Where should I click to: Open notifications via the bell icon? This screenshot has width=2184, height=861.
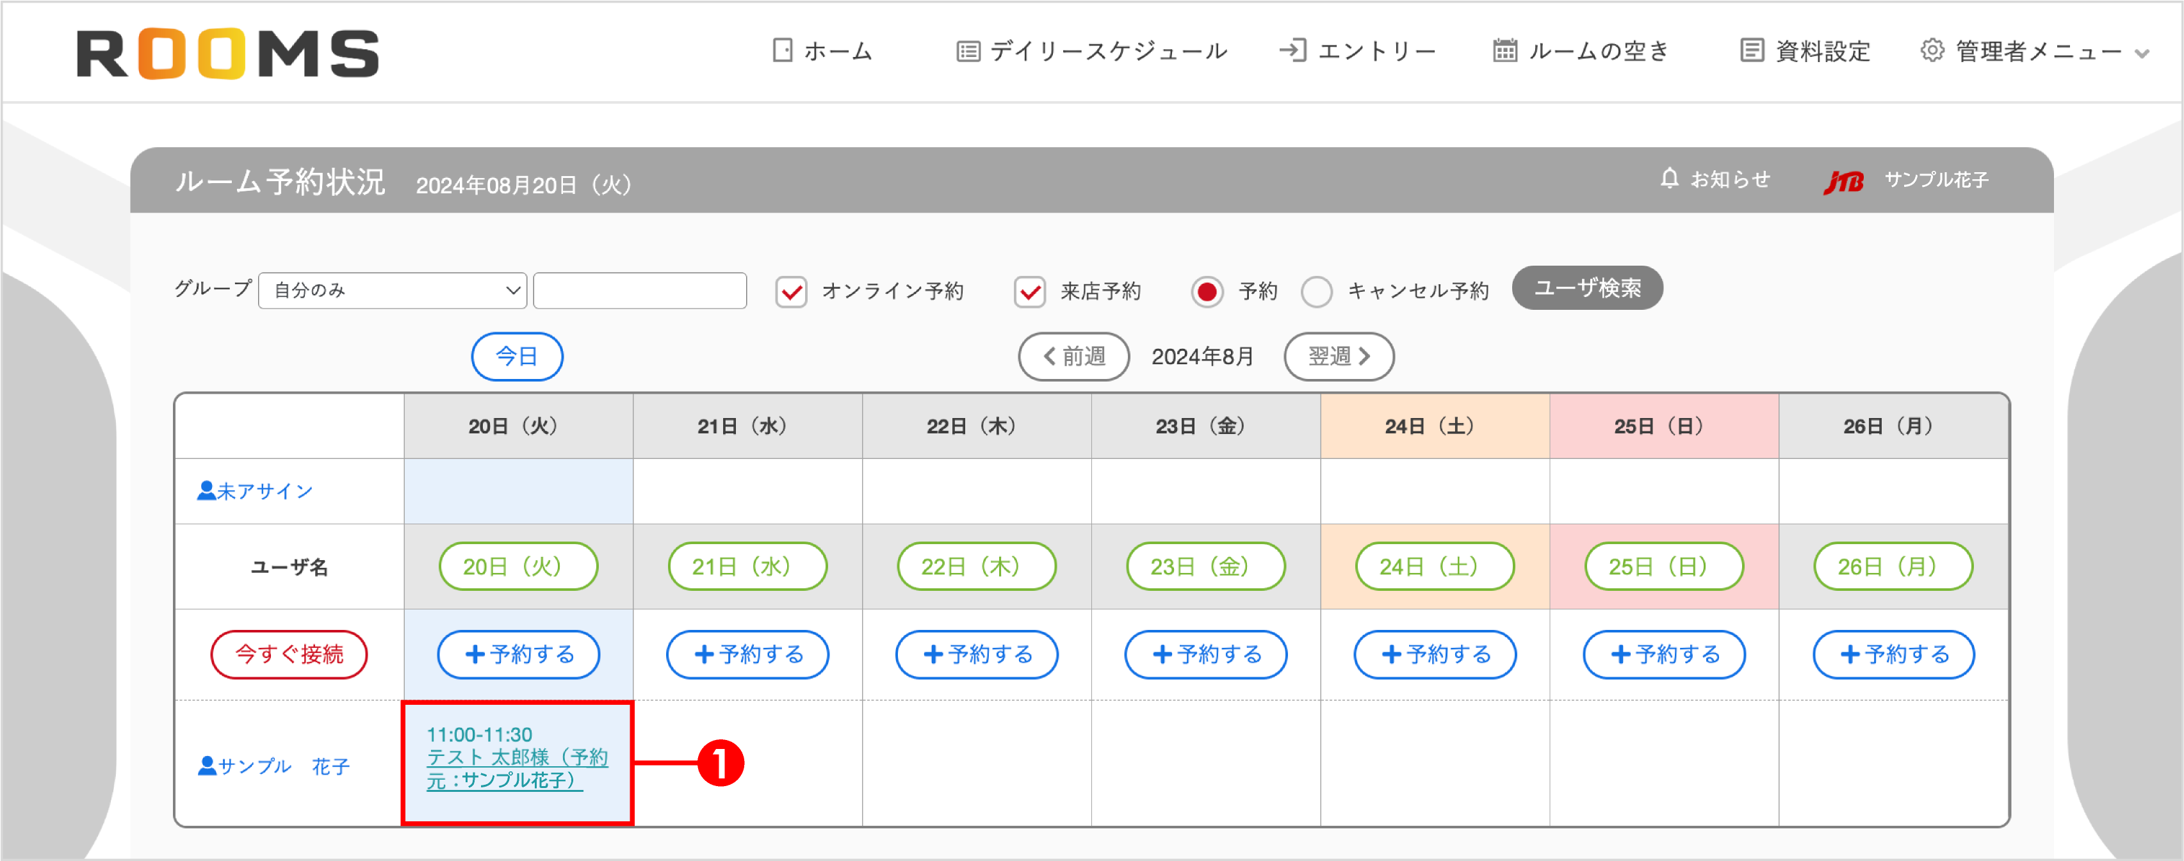click(x=1670, y=179)
